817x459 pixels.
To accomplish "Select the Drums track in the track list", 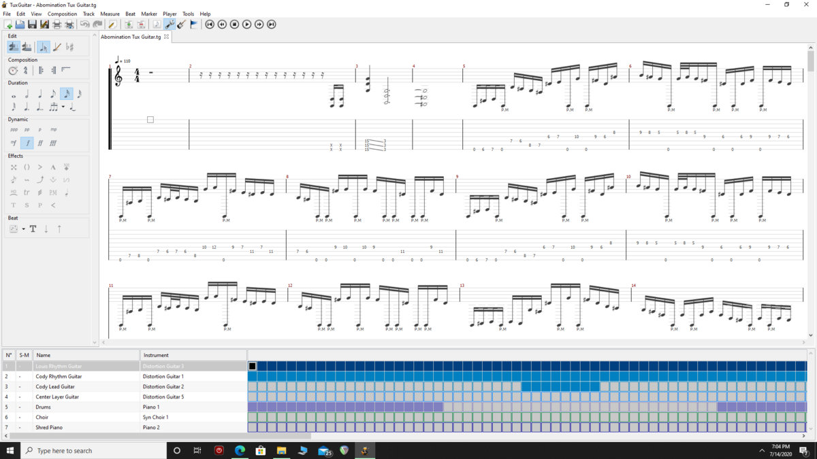I will click(x=41, y=407).
